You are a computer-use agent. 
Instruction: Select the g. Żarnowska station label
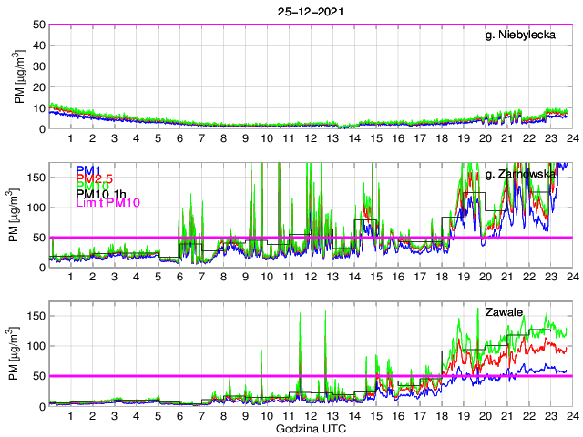tap(521, 174)
